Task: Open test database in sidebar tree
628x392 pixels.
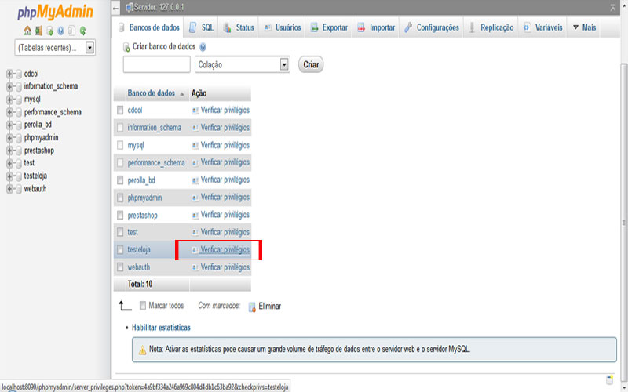Action: click(29, 163)
